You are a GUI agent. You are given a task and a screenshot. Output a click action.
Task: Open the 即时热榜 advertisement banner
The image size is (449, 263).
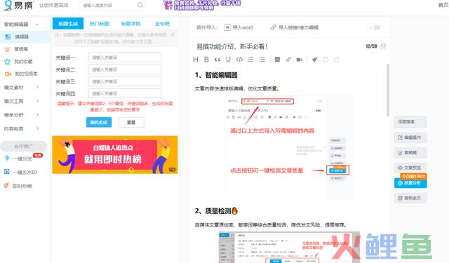click(115, 155)
